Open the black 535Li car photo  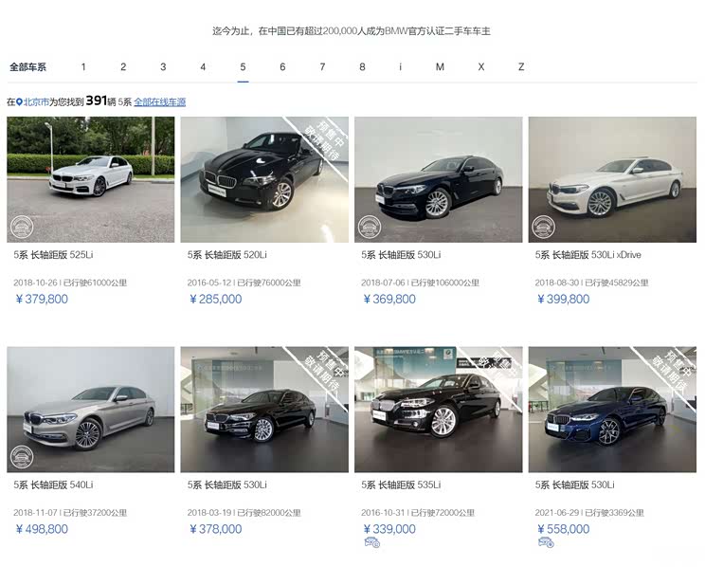pos(438,409)
